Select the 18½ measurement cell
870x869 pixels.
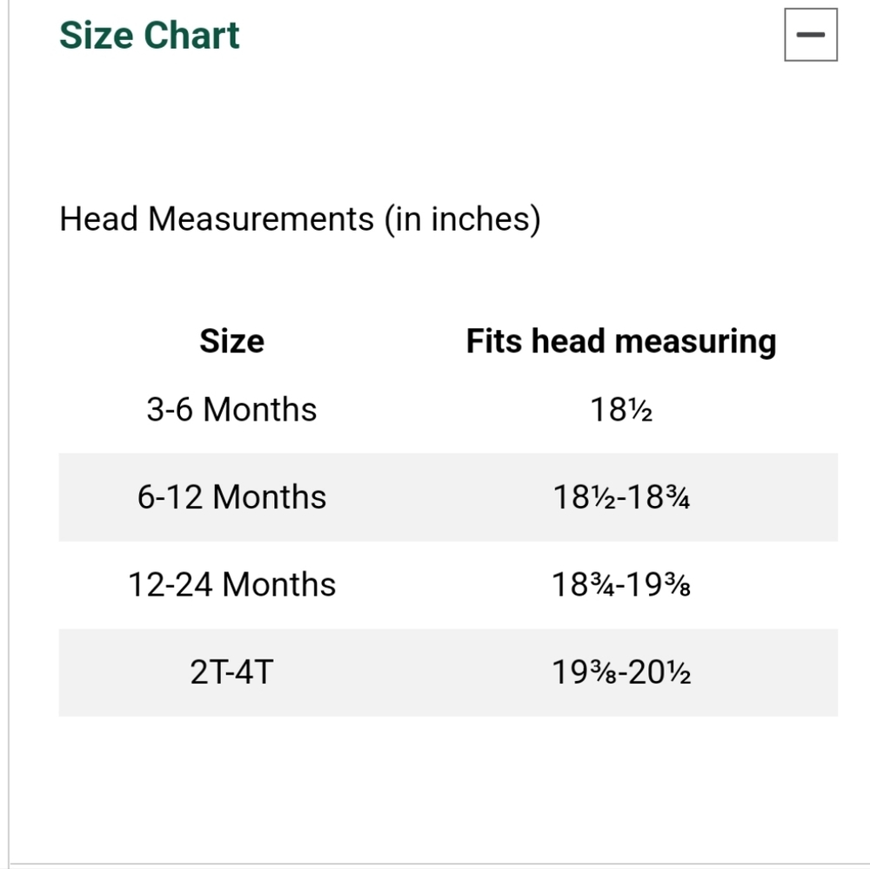(x=621, y=410)
